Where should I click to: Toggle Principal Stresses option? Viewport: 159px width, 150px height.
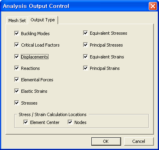coord(85,45)
